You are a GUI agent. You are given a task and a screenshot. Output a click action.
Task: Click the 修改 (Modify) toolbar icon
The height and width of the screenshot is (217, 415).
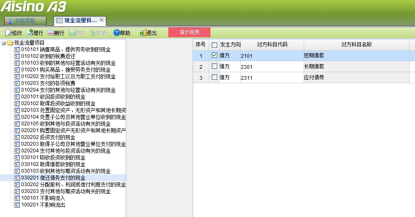pyautogui.click(x=8, y=33)
